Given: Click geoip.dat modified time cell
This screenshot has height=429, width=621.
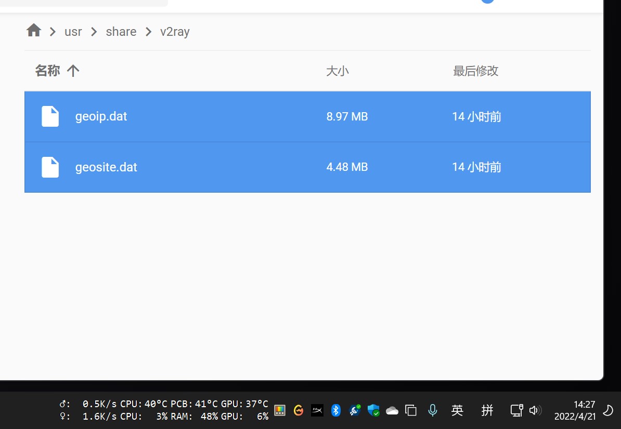Looking at the screenshot, I should point(476,117).
